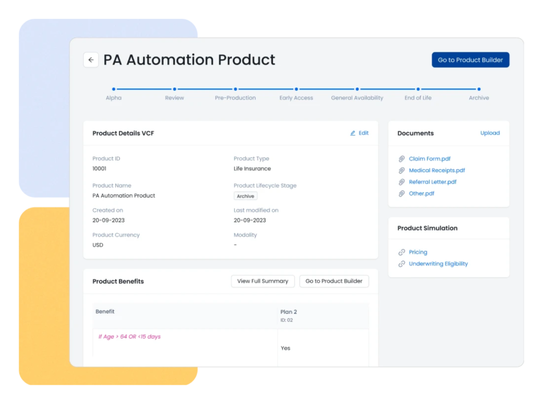Click the Archive lifecycle stage badge
The width and height of the screenshot is (543, 407).
click(x=246, y=196)
